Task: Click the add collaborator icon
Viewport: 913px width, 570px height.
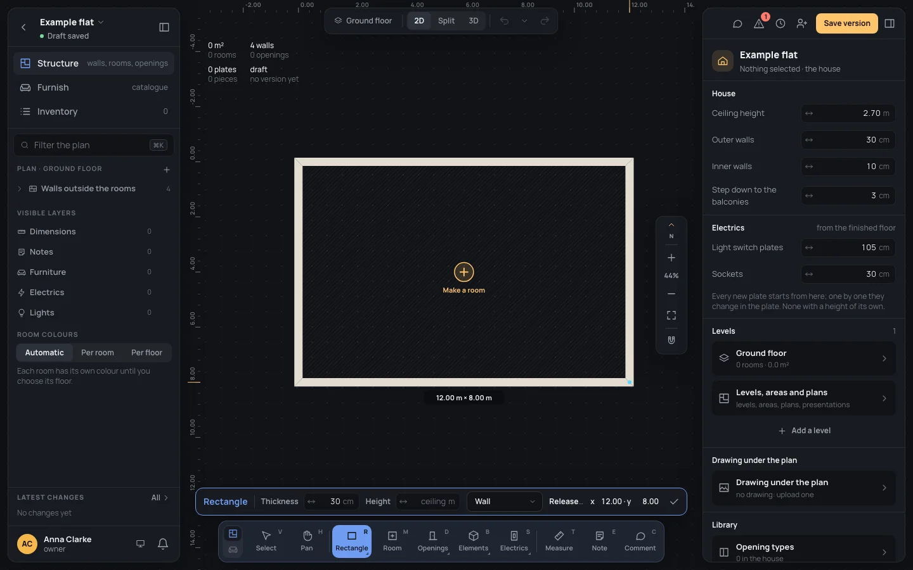Action: [802, 23]
